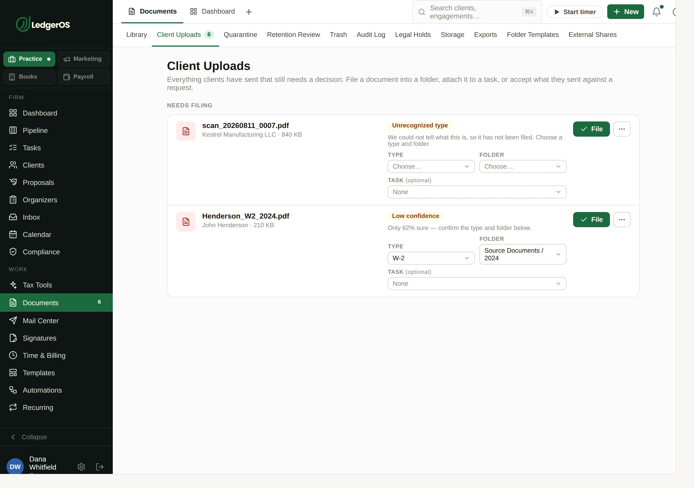
Task: Open Folder dropdown for scan_20260811_0007.pdf
Action: click(523, 166)
